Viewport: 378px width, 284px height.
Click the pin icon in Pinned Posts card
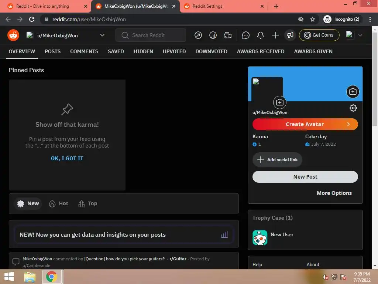click(67, 109)
